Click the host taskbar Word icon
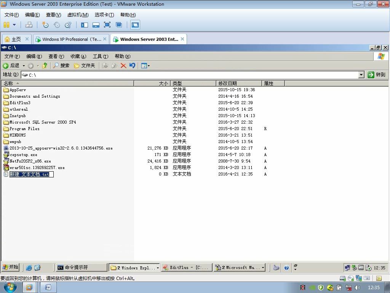Viewport: 390px width, 293px height. pyautogui.click(x=48, y=288)
